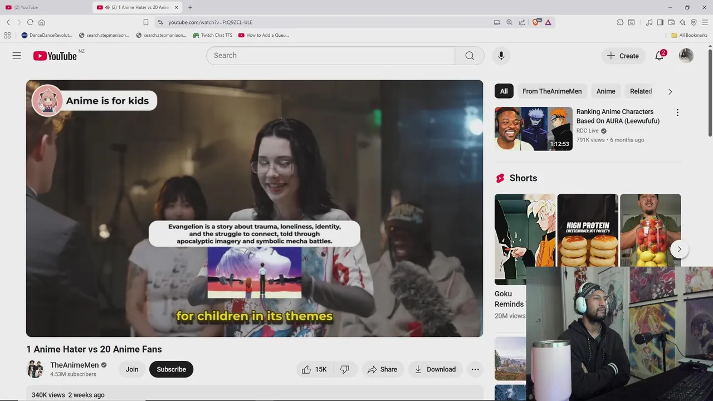Click the Create button
This screenshot has width=713, height=401.
point(623,56)
